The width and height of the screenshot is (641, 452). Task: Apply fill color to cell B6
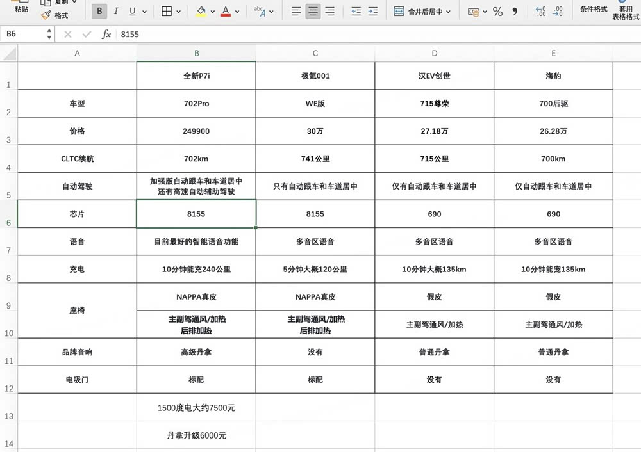(201, 11)
